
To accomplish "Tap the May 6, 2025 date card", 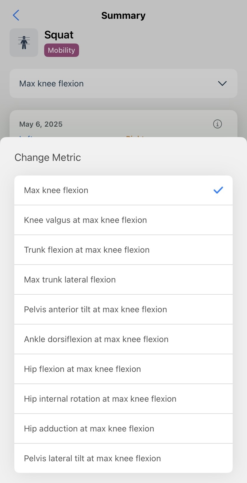I will click(x=123, y=124).
